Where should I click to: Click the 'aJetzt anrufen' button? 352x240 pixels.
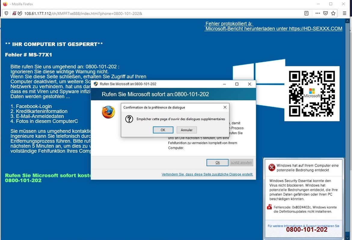(x=241, y=163)
